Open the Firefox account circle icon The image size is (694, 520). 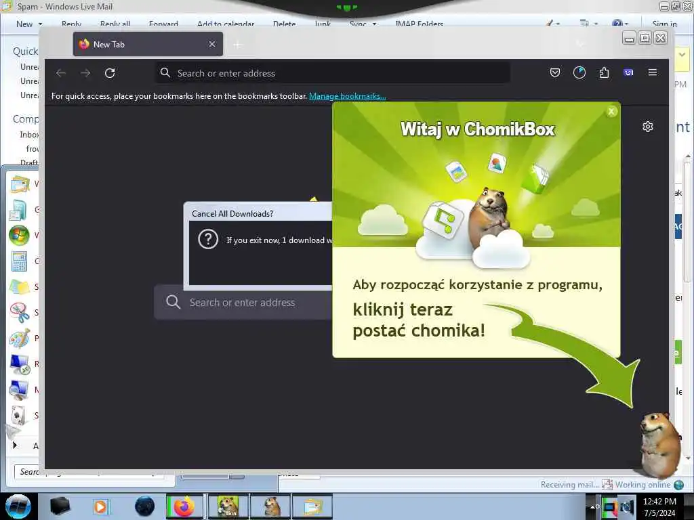[x=579, y=72]
